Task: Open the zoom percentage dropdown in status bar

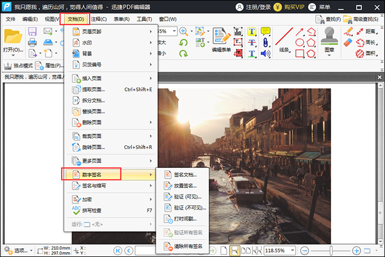Action: pos(293,250)
